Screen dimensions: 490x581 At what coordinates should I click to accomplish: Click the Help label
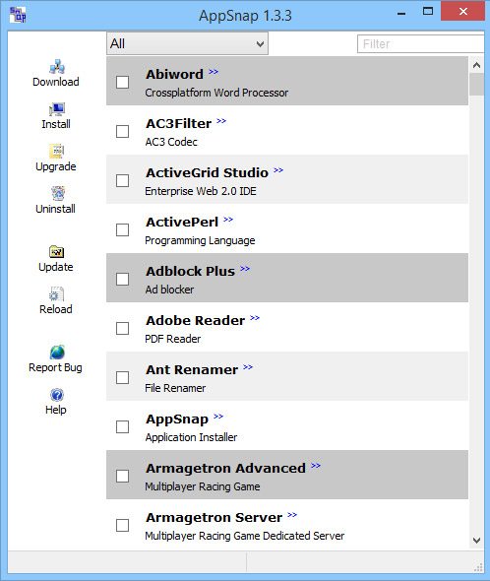coord(56,410)
